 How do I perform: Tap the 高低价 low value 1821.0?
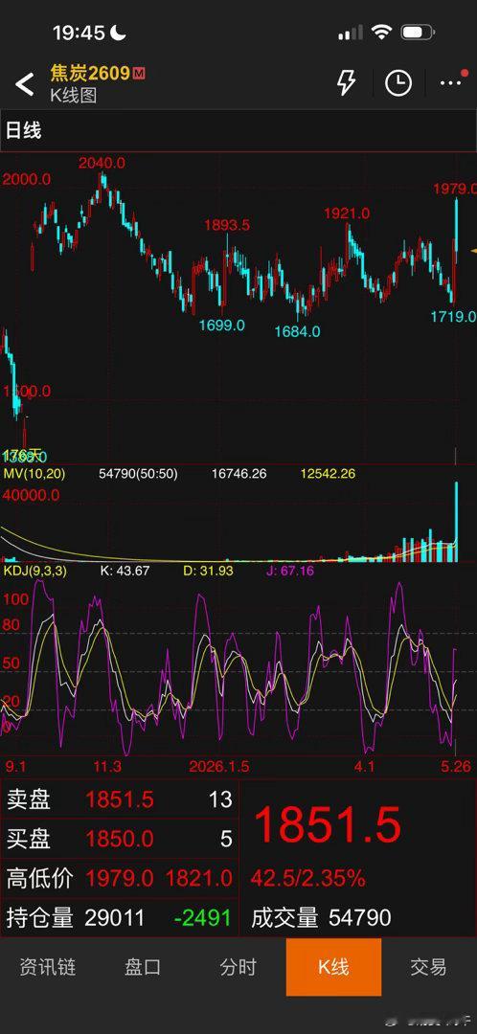click(x=198, y=878)
